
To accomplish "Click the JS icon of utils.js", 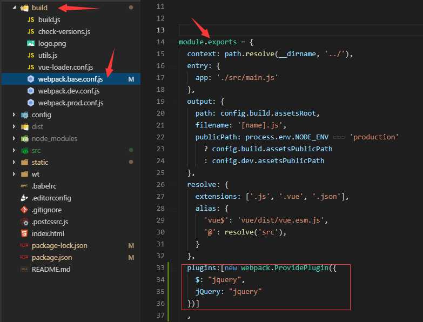I will 31,55.
